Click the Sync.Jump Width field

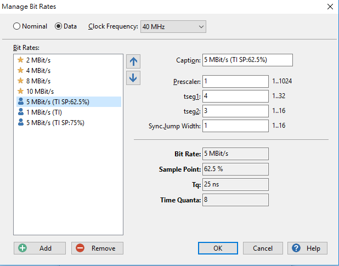click(235, 126)
